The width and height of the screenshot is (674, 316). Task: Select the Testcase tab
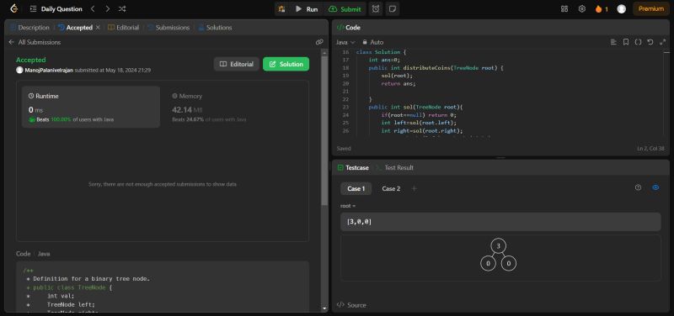[353, 167]
